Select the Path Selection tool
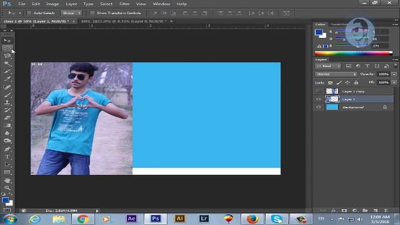Viewport: 400px width, 225px height. pos(7,164)
